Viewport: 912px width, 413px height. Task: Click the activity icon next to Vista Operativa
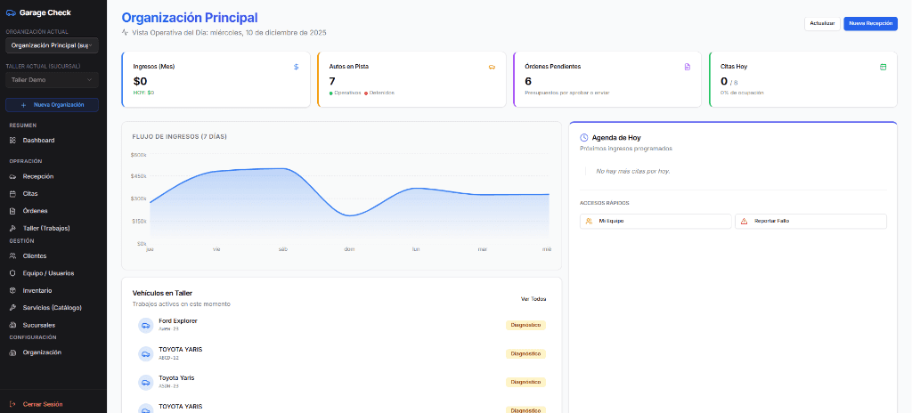pos(126,33)
